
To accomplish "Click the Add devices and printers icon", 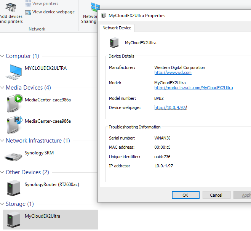I will pos(11,7).
